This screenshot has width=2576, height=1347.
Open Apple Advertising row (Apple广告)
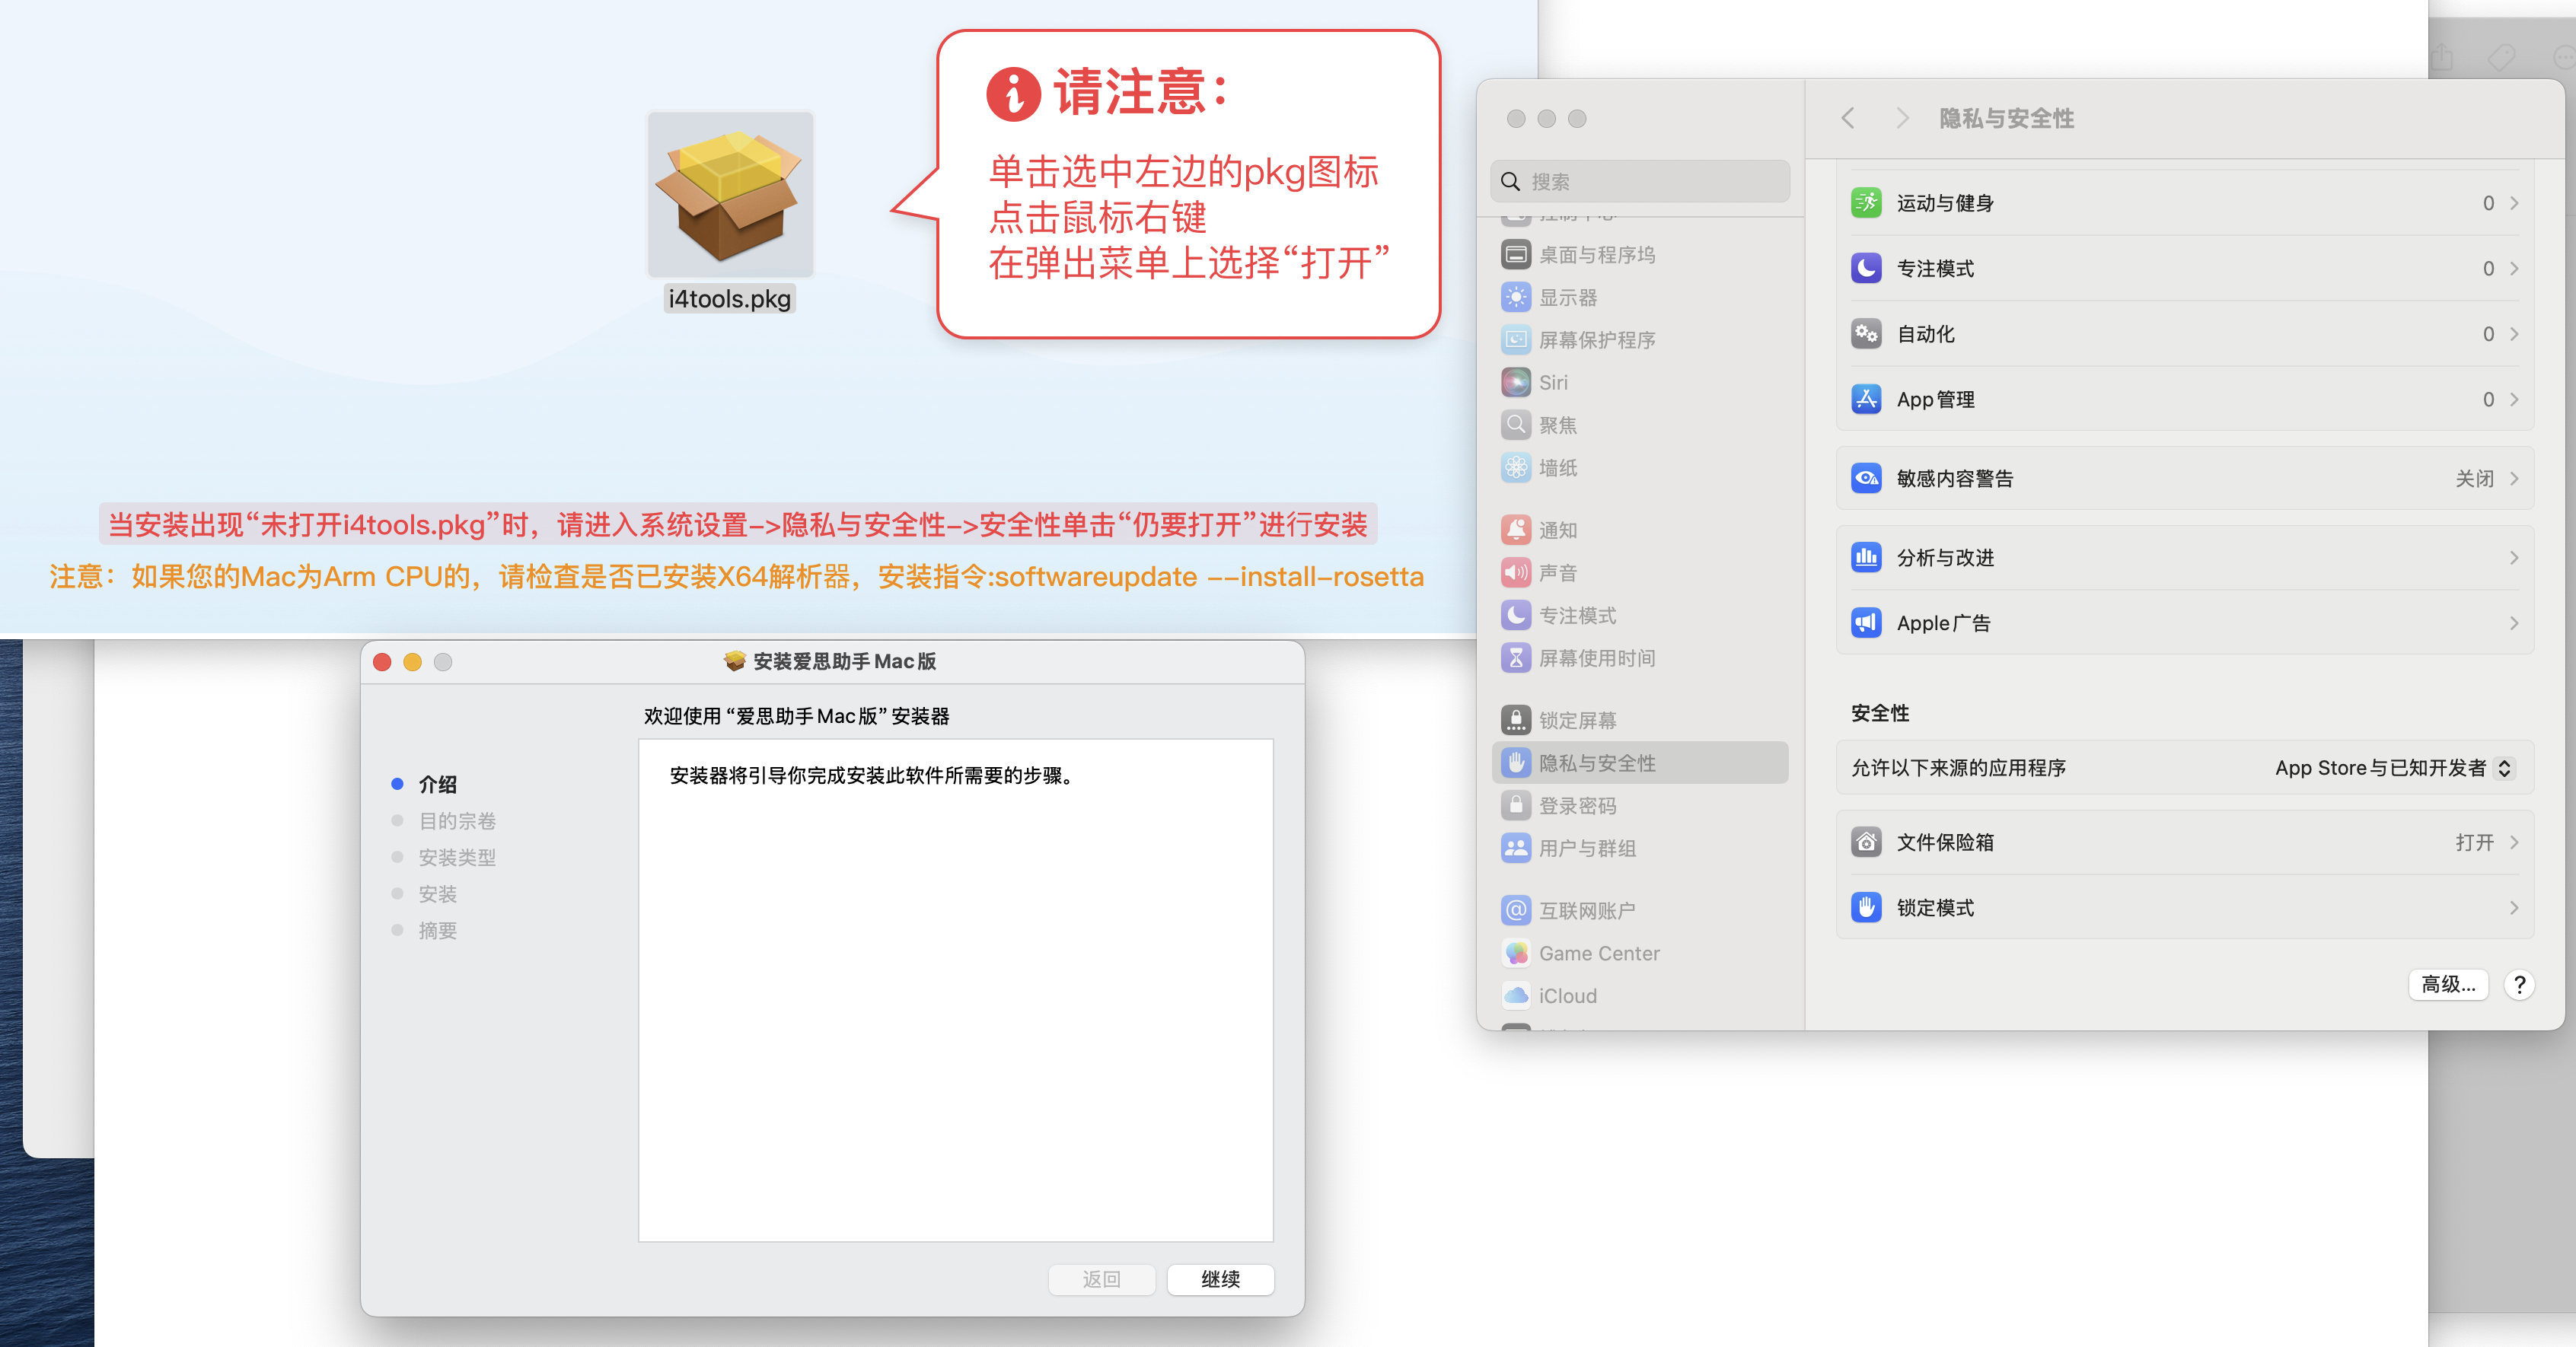(x=2184, y=623)
